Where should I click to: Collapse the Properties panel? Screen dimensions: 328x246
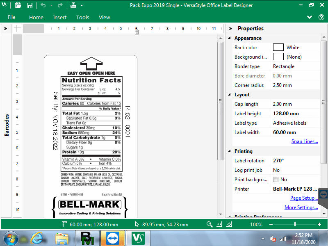230,28
